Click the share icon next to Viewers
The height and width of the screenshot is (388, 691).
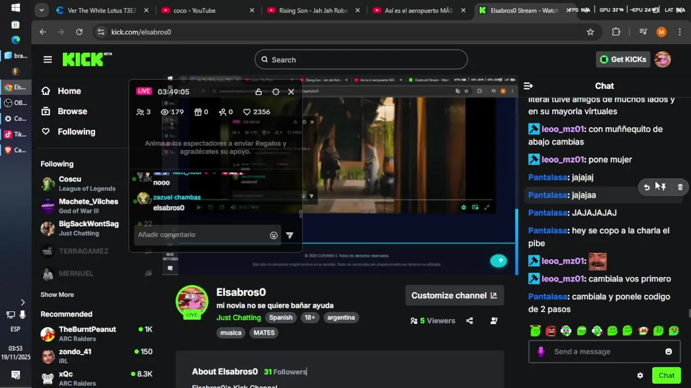point(470,321)
